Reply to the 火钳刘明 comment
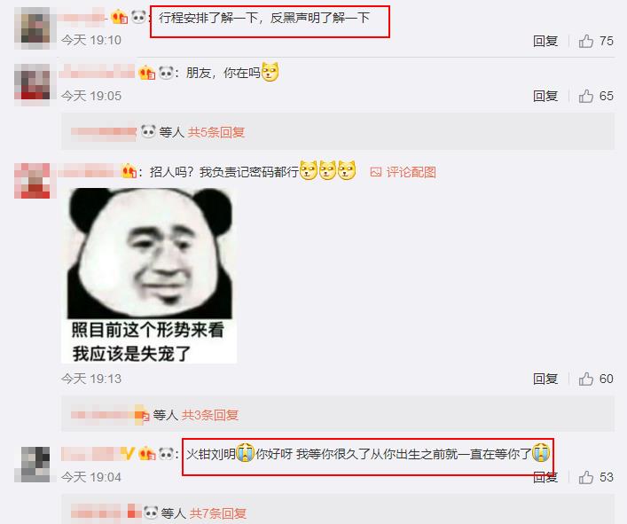 (545, 477)
